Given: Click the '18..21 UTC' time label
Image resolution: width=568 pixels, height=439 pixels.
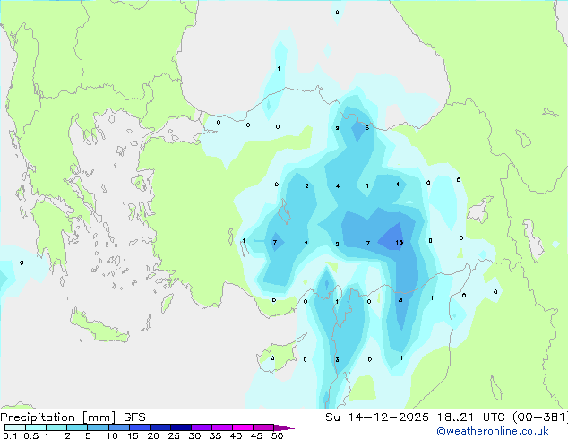Looking at the screenshot, I should 470,417.
